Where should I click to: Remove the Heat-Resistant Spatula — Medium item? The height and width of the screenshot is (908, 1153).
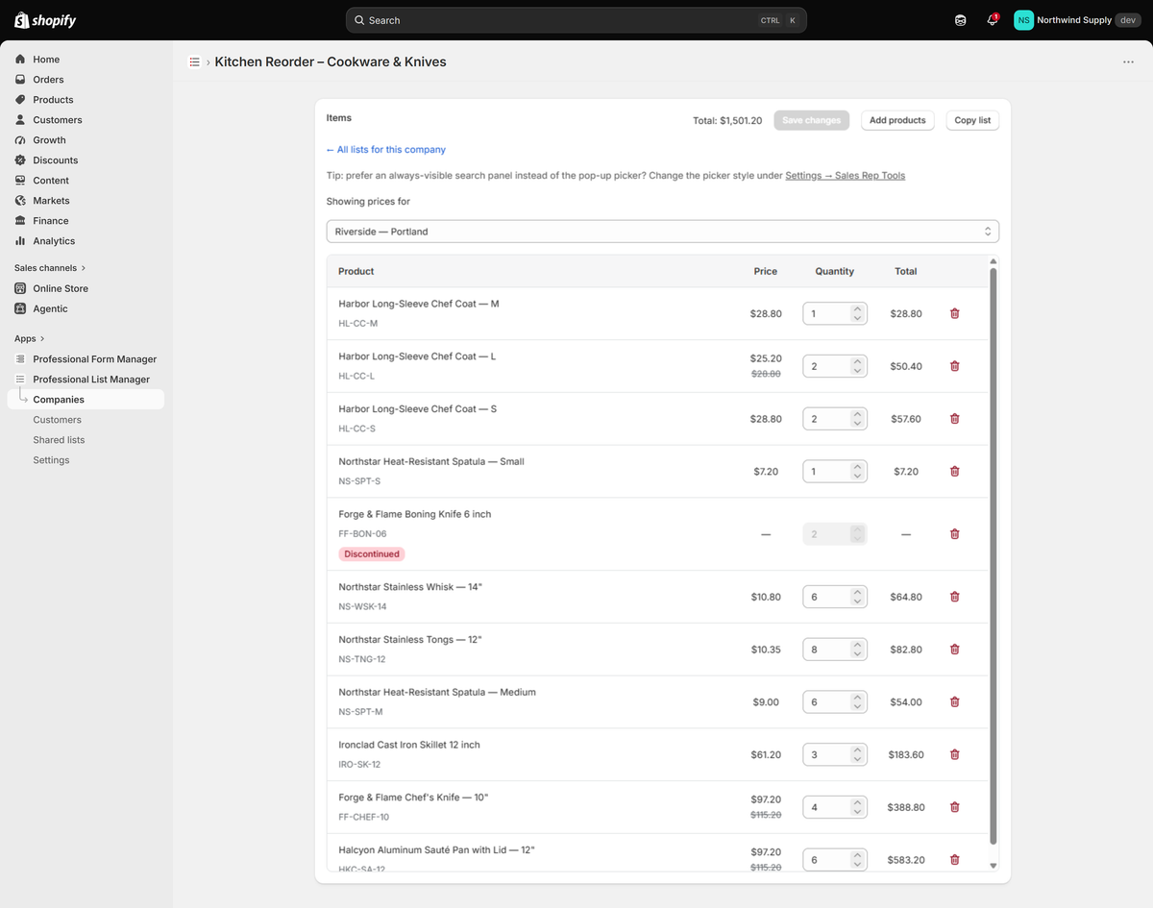pos(954,702)
